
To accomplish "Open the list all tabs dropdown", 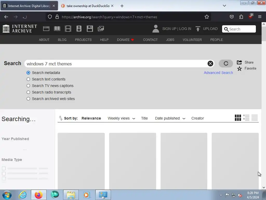I will pyautogui.click(x=224, y=6).
